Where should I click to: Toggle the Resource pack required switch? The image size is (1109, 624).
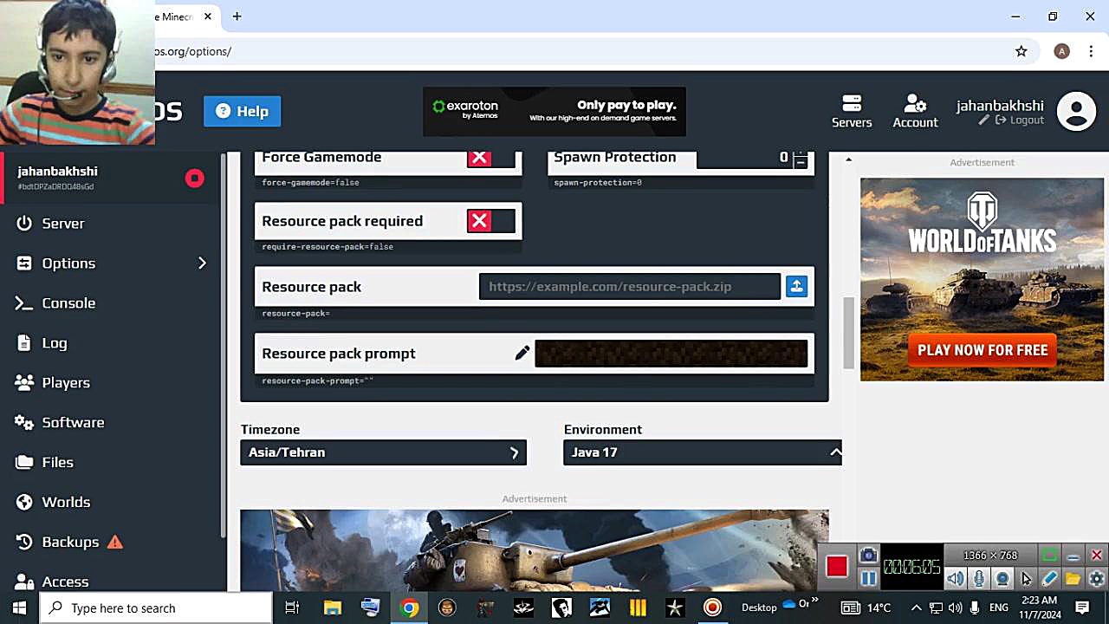490,221
